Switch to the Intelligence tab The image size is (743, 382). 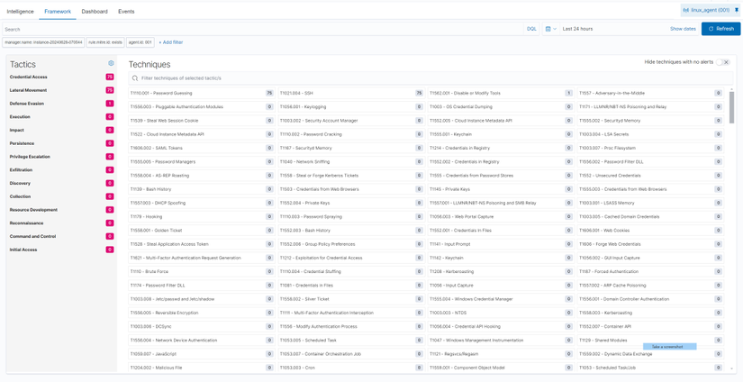(21, 12)
